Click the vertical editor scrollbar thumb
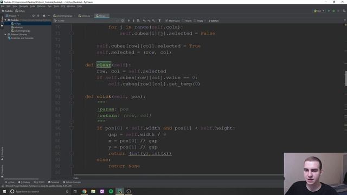Viewport: 347px width, 195px height. tap(346, 79)
